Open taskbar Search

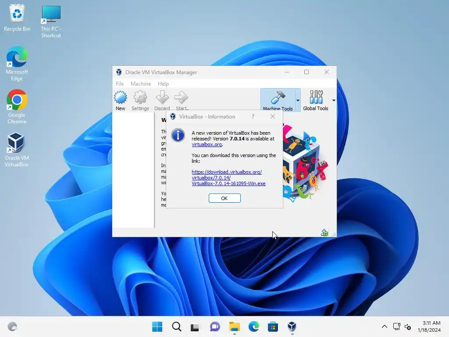[176, 326]
